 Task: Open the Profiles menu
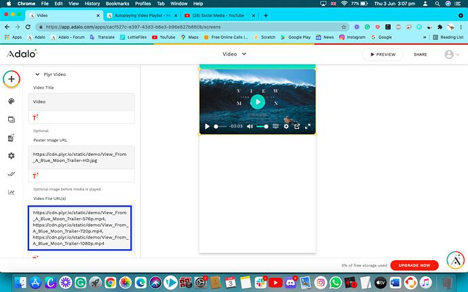coord(143,3)
